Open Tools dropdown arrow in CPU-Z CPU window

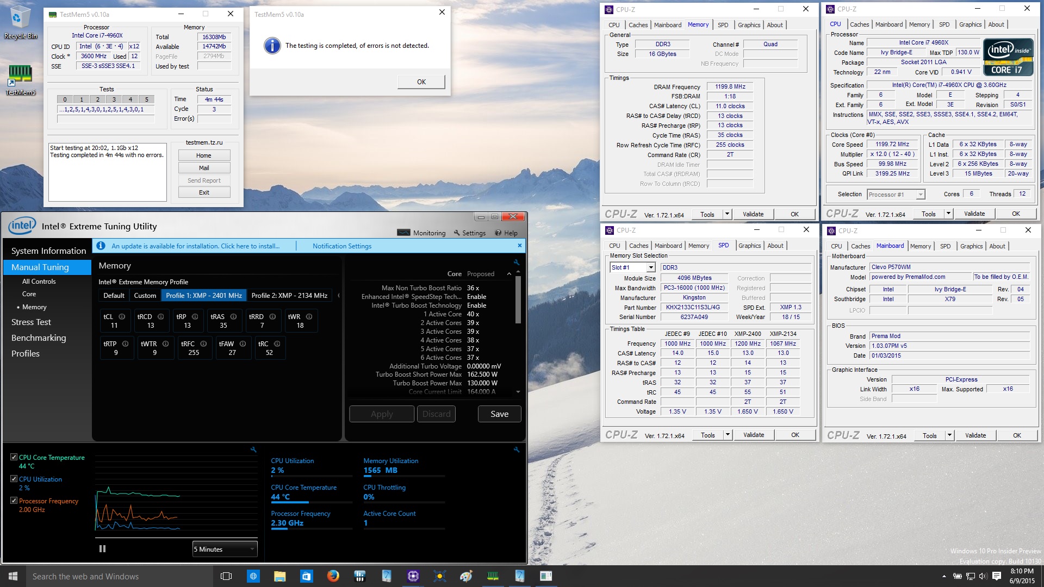click(x=948, y=214)
